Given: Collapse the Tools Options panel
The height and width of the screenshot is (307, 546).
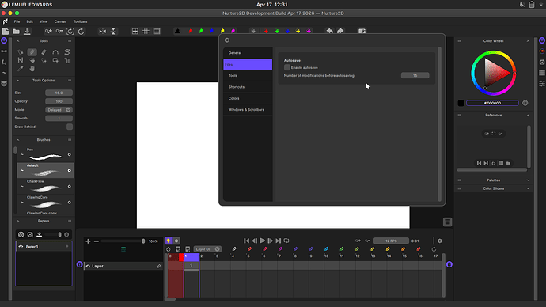Looking at the screenshot, I should coord(17,81).
